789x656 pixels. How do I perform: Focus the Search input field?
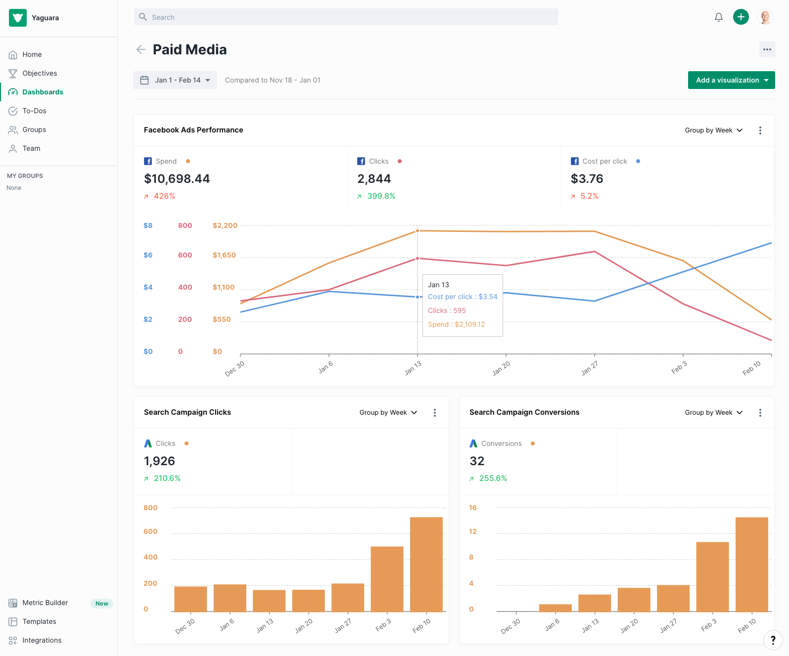tap(346, 17)
